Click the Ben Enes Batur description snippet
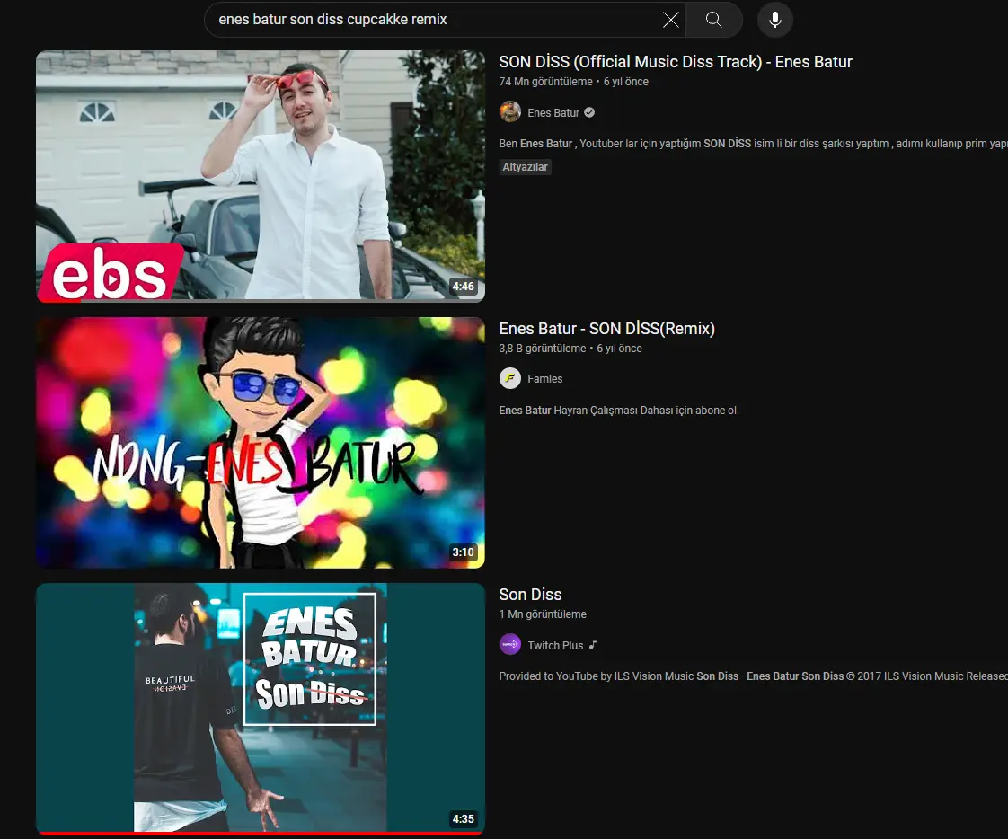Viewport: 1008px width, 839px height. (x=754, y=144)
